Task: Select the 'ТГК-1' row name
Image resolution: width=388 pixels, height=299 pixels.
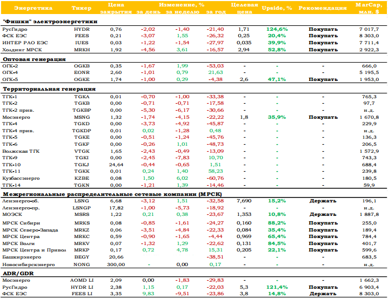Action: pos(10,97)
